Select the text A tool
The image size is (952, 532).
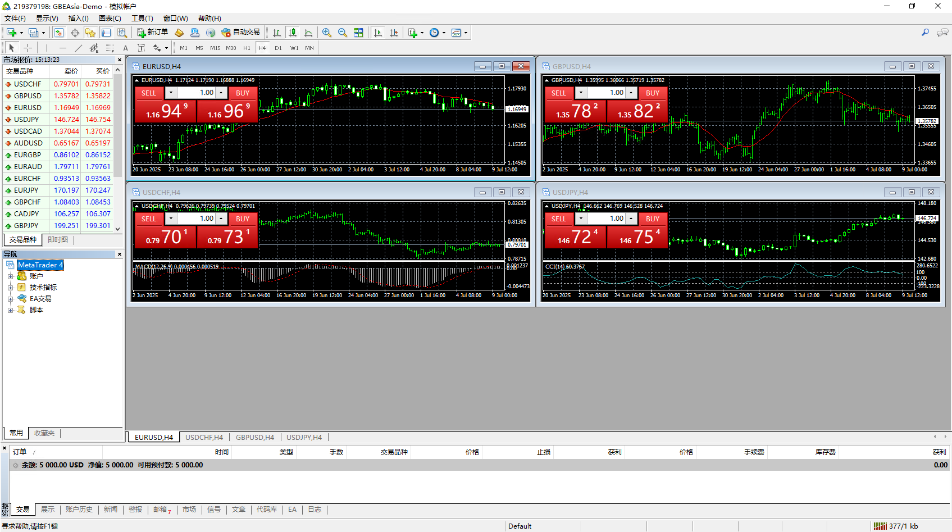[x=125, y=48]
